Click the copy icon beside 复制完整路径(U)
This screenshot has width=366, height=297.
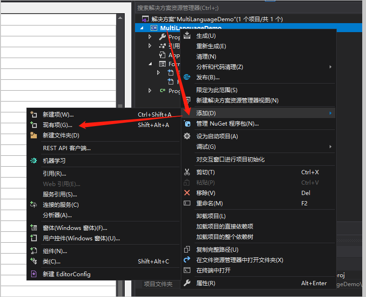tap(187, 249)
